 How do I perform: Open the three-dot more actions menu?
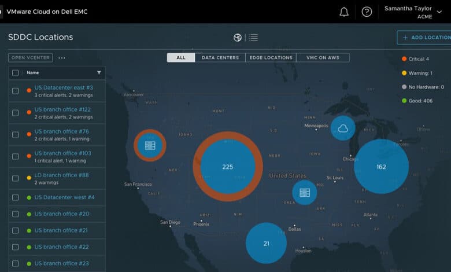[x=62, y=58]
